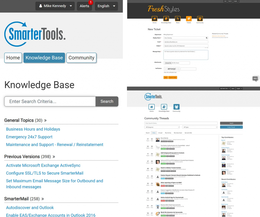This screenshot has width=260, height=217.
Task: Click the verification code input box
Action: (188, 69)
